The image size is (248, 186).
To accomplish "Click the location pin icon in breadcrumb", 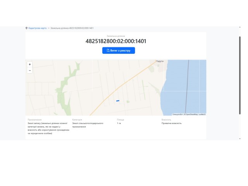I will coord(26,28).
